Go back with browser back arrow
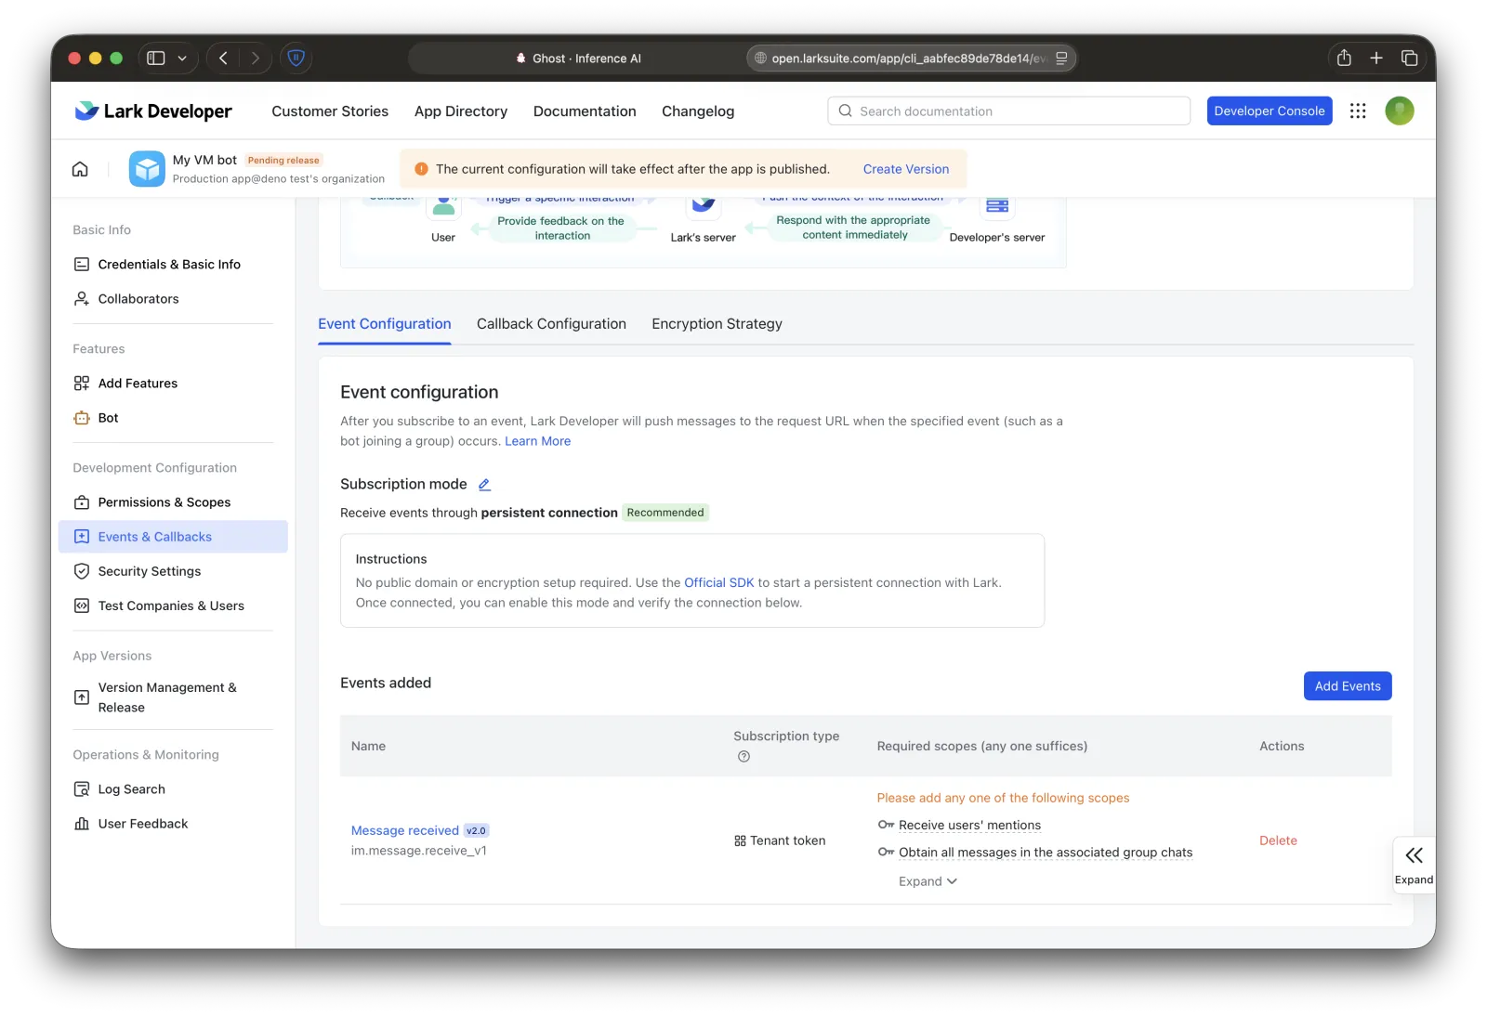Screen dimensions: 1487x1016 point(223,59)
